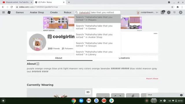Image resolution: width=185 pixels, height=104 pixels.
Task: Open Google Docs from the shelf
Action: 96,101
